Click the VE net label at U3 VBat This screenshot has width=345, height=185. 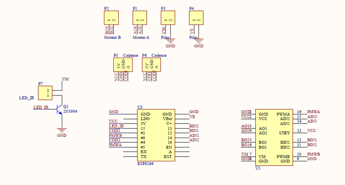click(x=192, y=117)
